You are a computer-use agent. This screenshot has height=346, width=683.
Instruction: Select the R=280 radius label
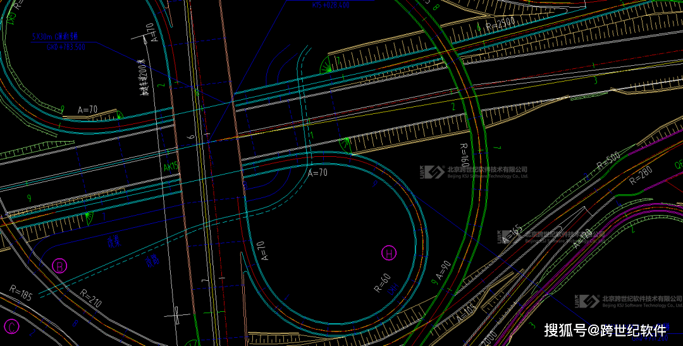coord(640,174)
